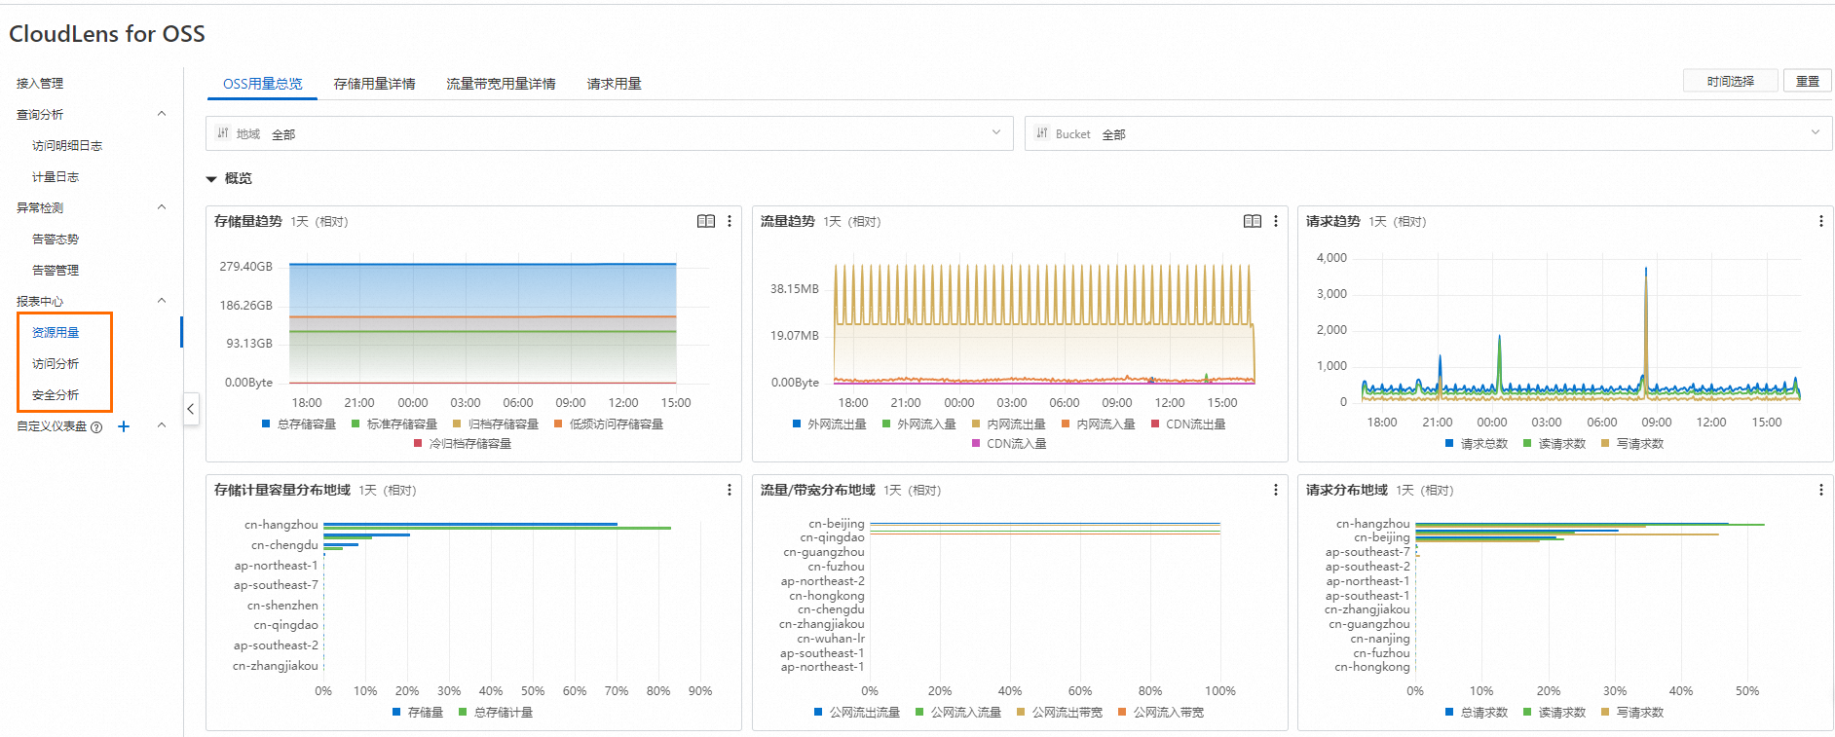The height and width of the screenshot is (737, 1835).
Task: Open 访问分析 report in sidebar
Action: [x=56, y=364]
